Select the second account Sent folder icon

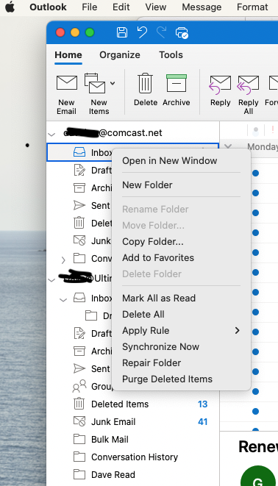[x=79, y=368]
